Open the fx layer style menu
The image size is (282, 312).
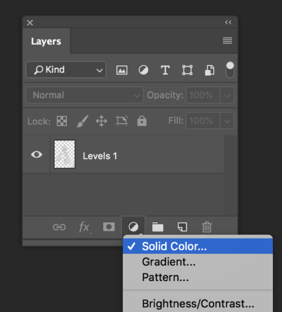click(85, 227)
